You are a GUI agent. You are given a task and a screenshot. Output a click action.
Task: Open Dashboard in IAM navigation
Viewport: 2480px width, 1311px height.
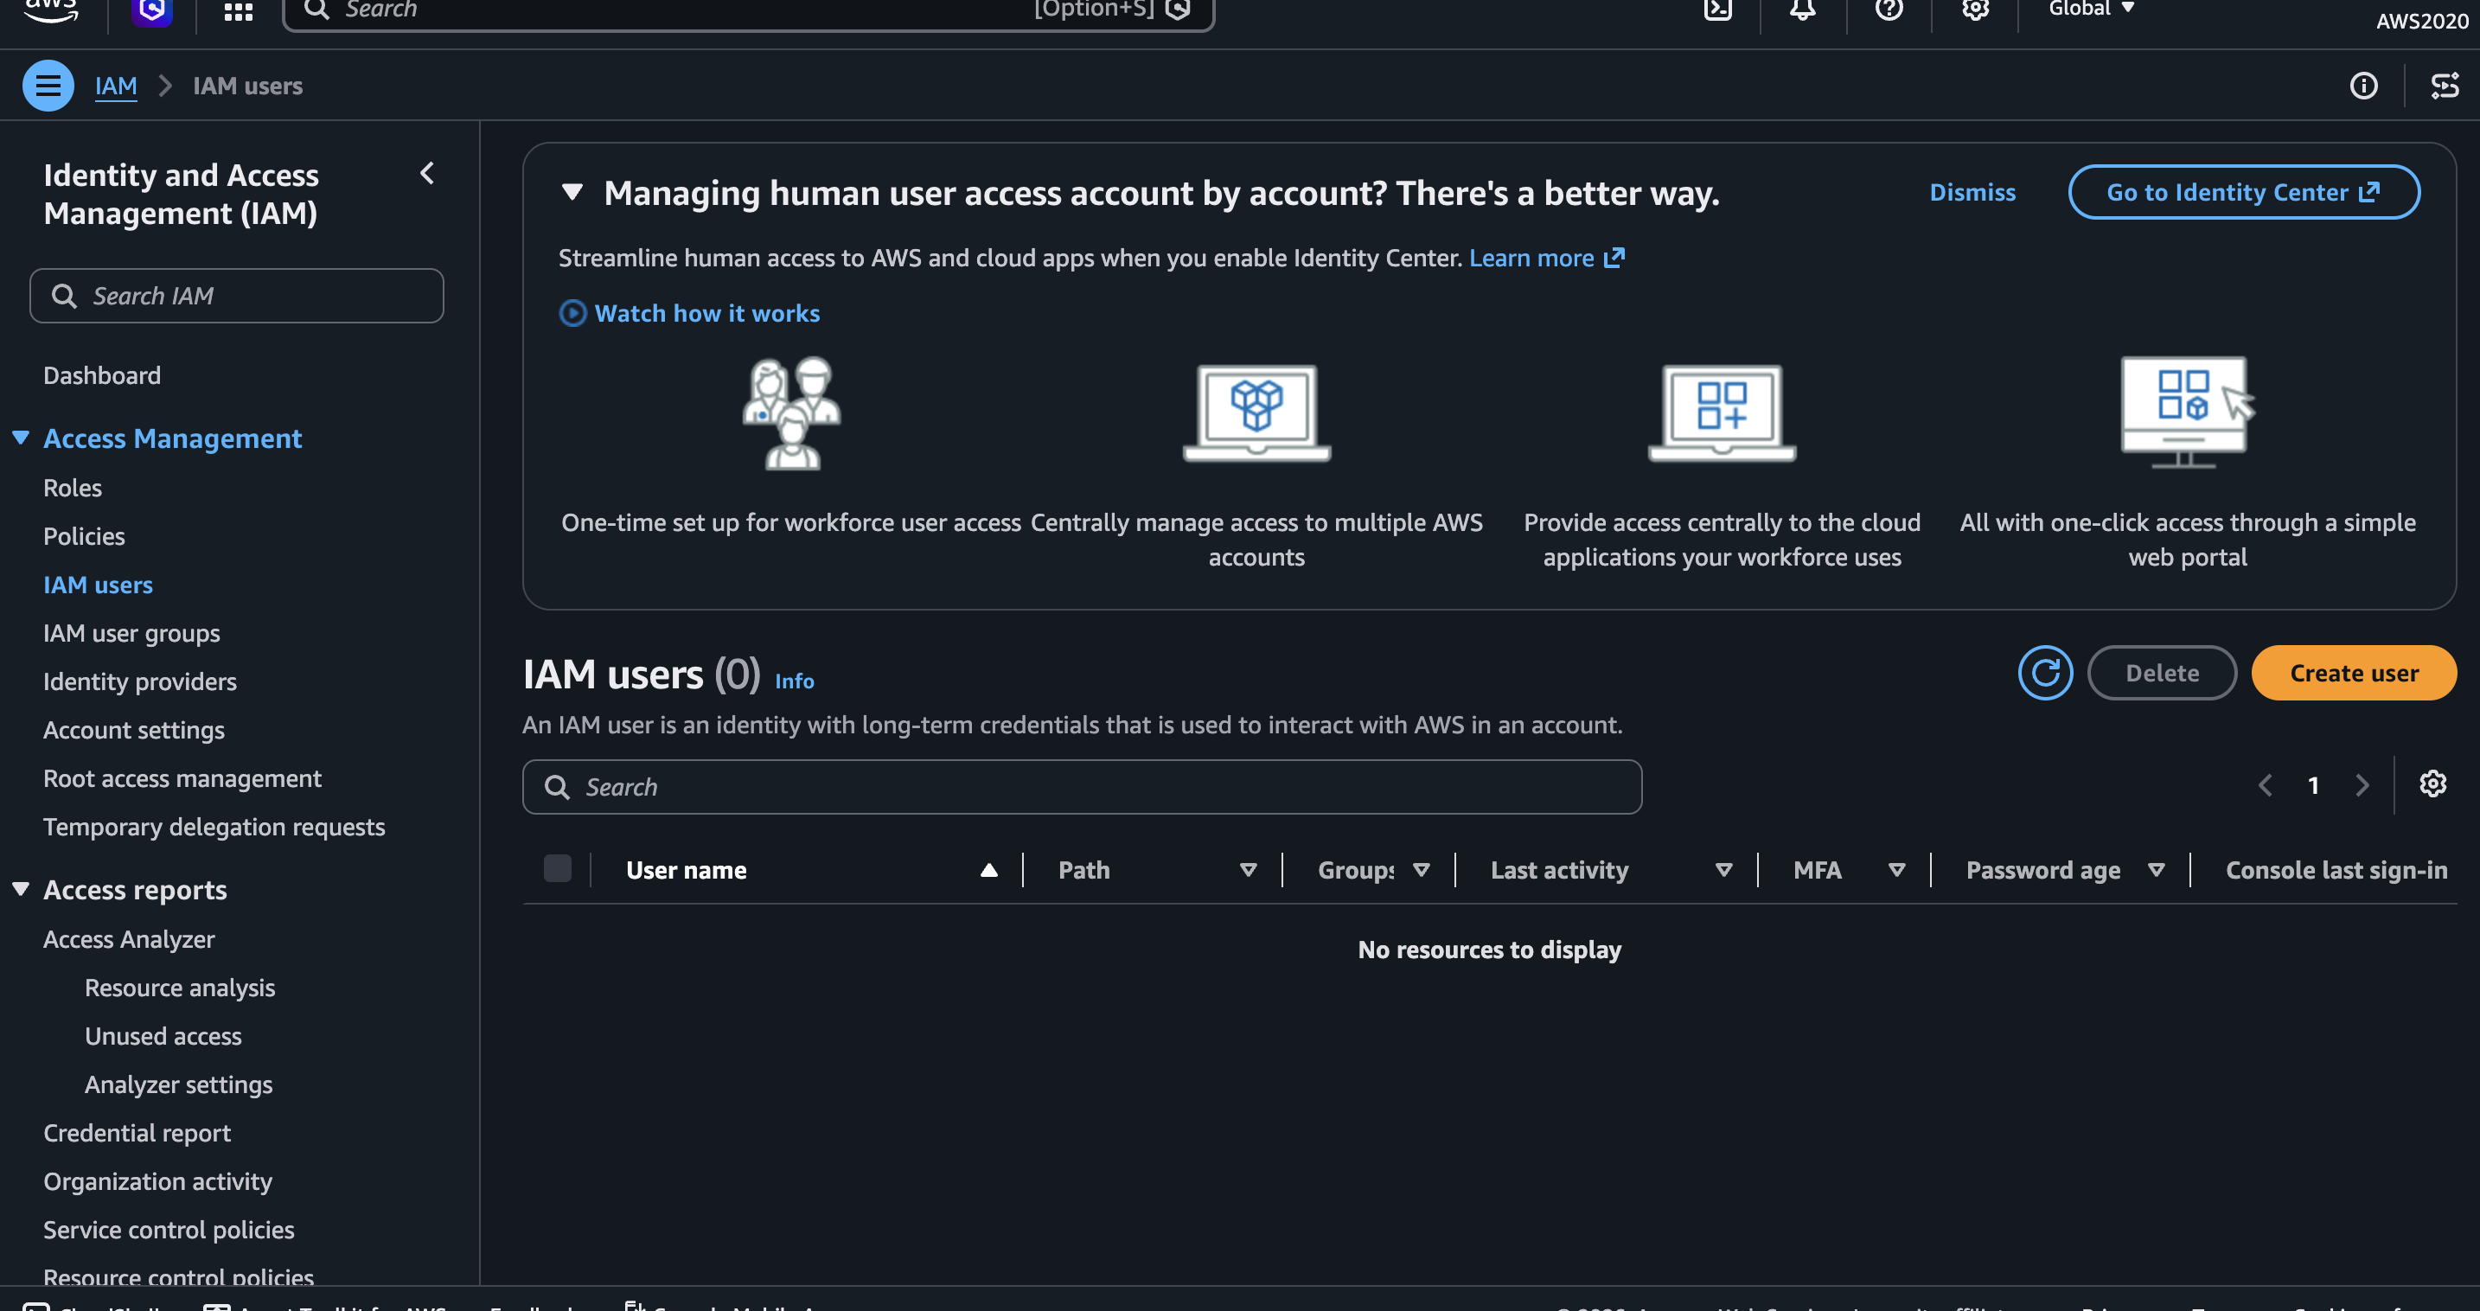tap(102, 375)
